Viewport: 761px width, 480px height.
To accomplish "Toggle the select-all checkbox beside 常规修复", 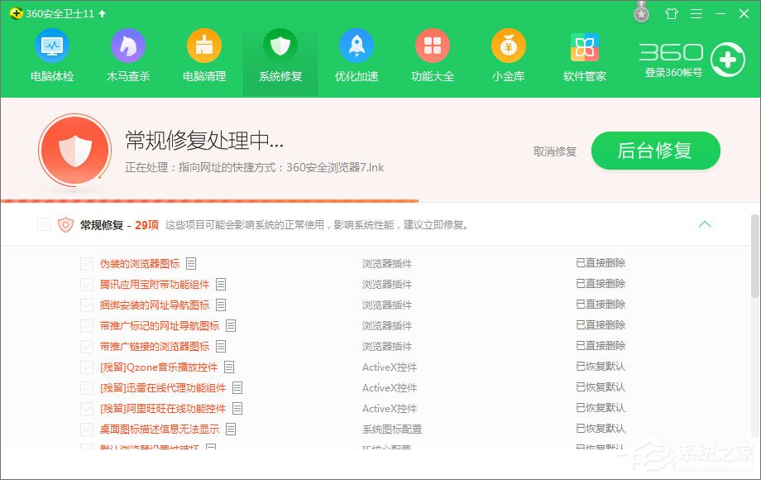I will [x=43, y=224].
